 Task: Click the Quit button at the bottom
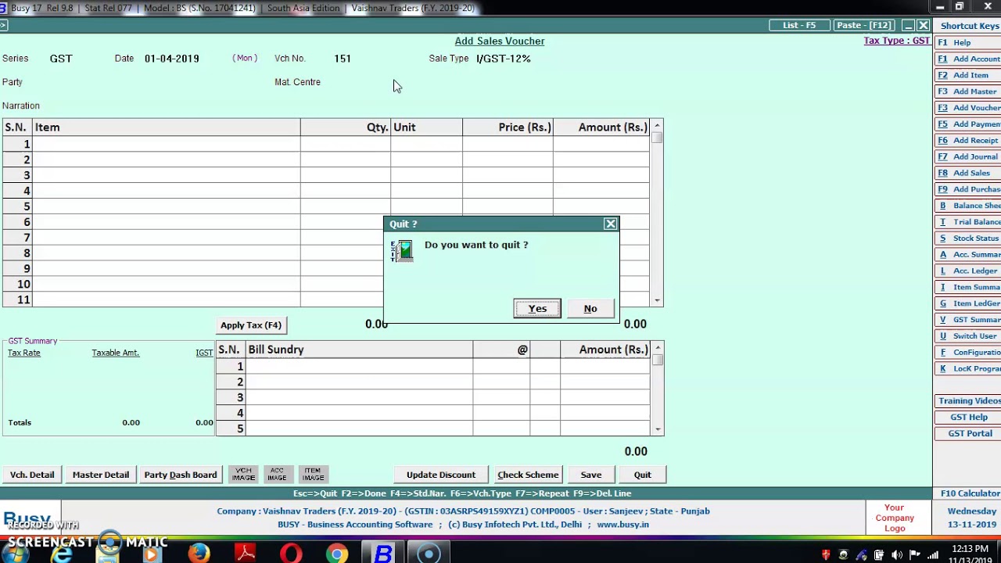[643, 475]
